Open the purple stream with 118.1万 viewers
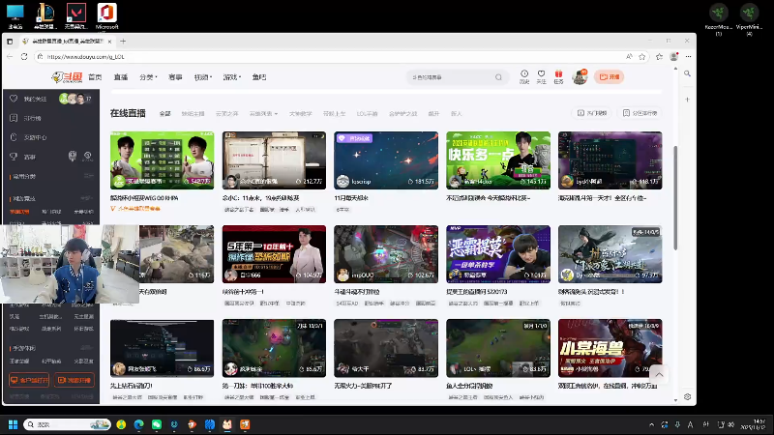The height and width of the screenshot is (435, 774). [610, 160]
